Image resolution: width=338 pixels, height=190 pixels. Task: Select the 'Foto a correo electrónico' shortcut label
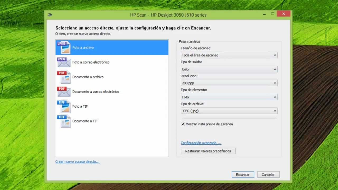point(91,62)
